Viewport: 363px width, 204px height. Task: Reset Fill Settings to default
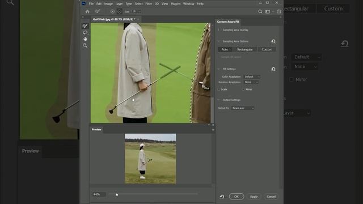pos(273,69)
